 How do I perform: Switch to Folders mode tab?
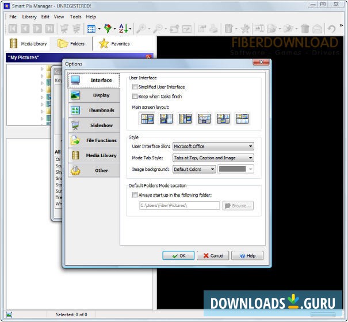click(71, 44)
